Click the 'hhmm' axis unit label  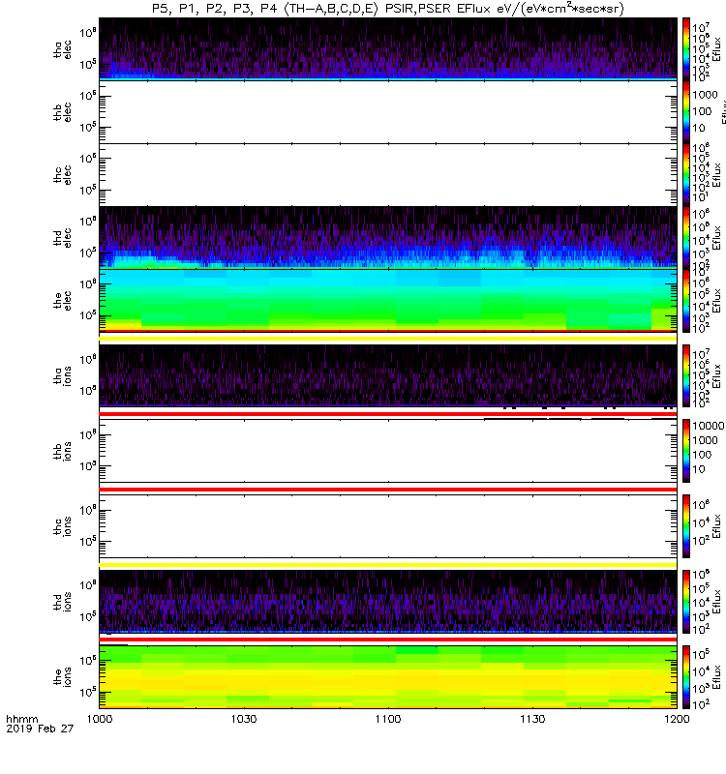22,719
